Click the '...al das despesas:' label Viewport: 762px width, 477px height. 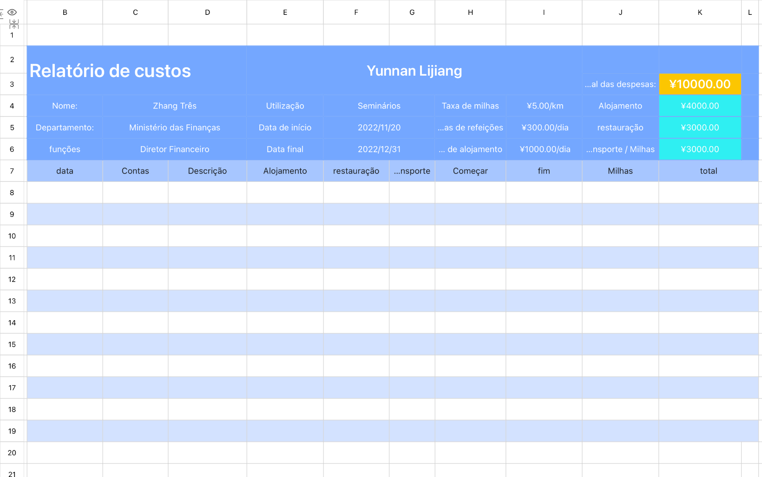coord(620,84)
